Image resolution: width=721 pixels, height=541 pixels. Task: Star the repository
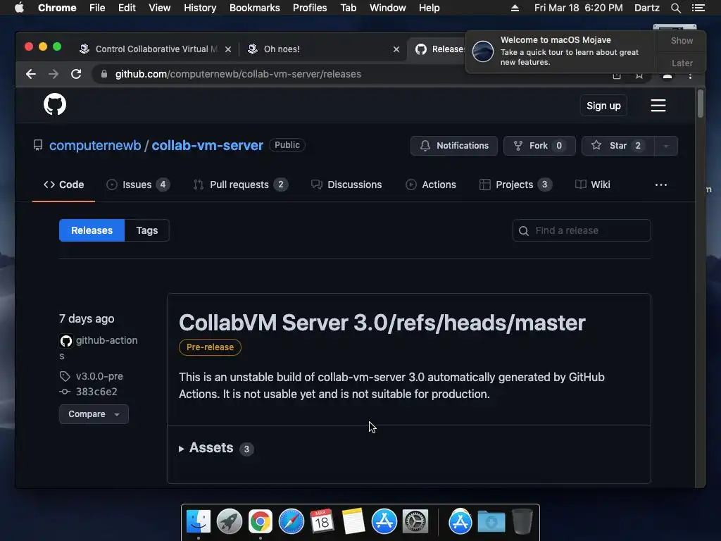(617, 146)
